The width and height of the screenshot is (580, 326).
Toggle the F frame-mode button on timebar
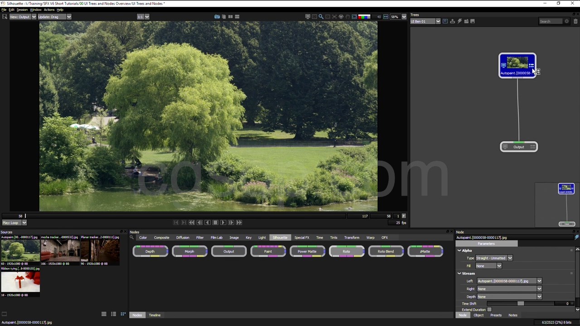(x=404, y=216)
